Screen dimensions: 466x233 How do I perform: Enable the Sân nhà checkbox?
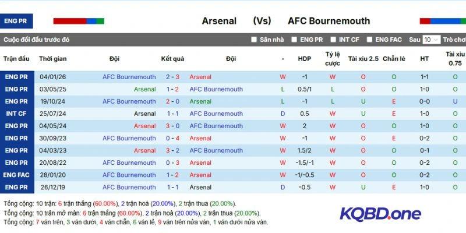tap(254, 40)
